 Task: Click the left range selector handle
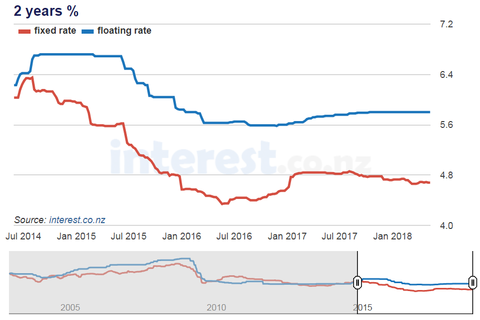tap(357, 283)
